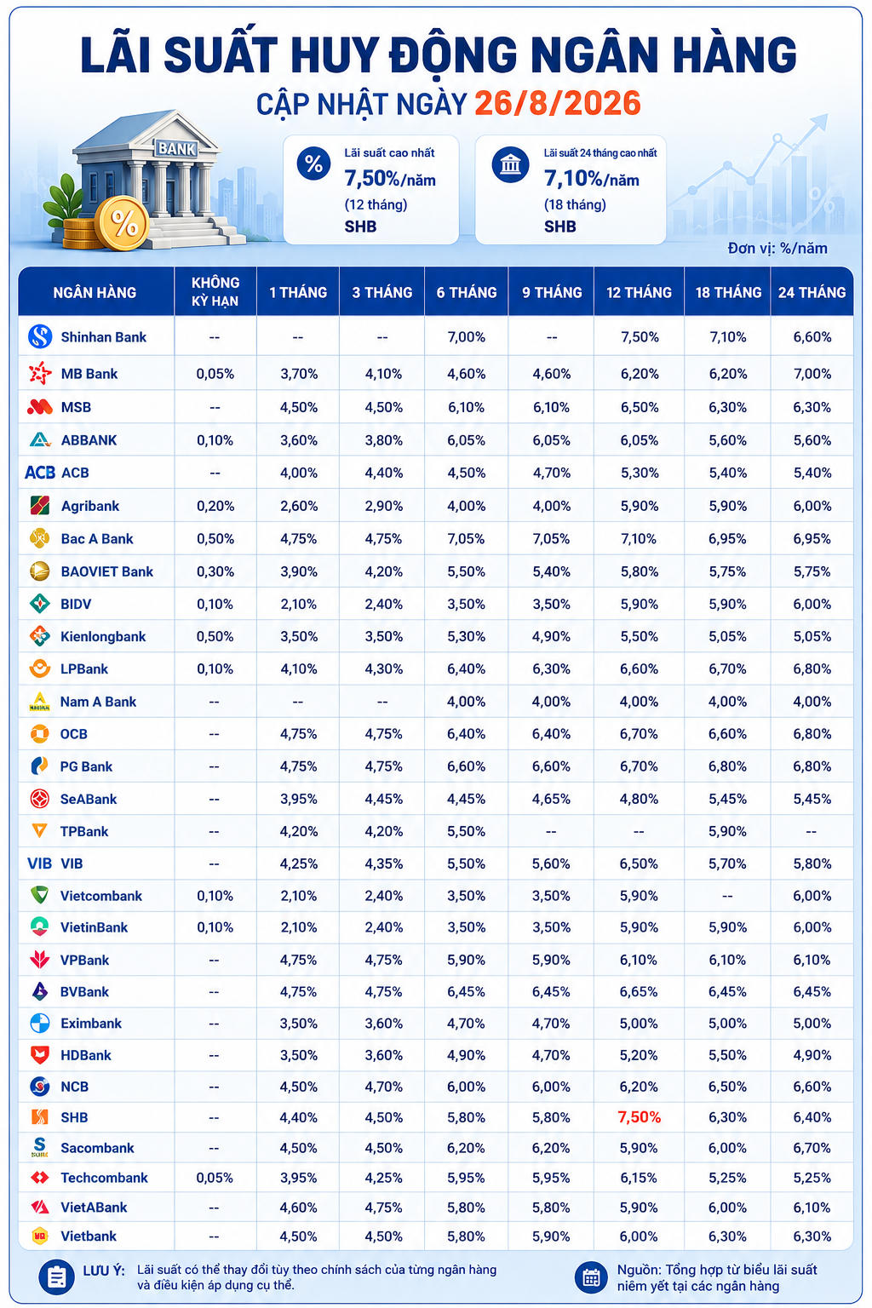
Task: Click the Shinhan Bank logo icon
Action: point(40,337)
